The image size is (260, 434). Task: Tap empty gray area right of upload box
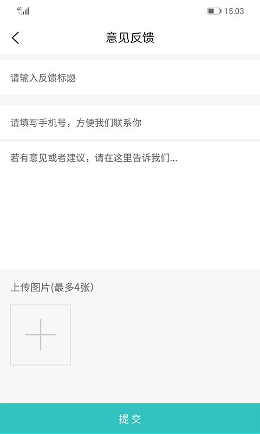[x=165, y=335]
